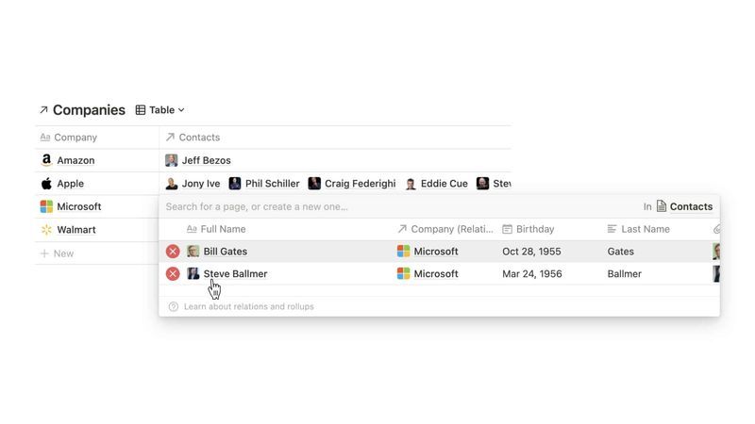Open Learn about relations and rollups

click(x=248, y=306)
